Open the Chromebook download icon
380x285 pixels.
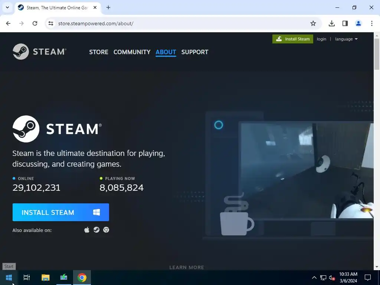tap(106, 230)
